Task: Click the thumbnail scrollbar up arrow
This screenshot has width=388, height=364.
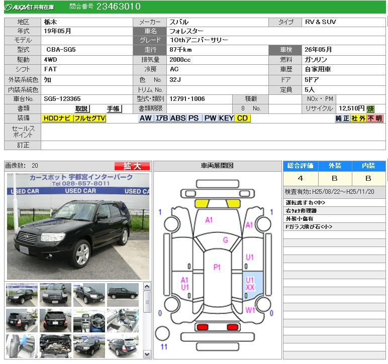Action: (147, 287)
